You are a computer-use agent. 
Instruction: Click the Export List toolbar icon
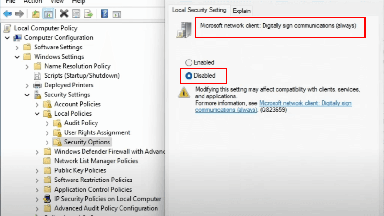[88, 13]
